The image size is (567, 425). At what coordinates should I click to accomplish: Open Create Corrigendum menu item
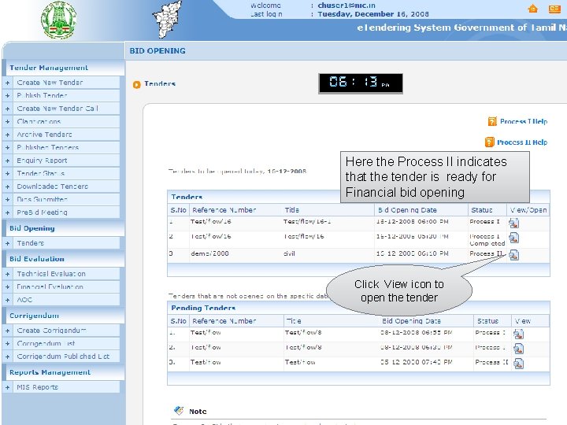pos(51,331)
